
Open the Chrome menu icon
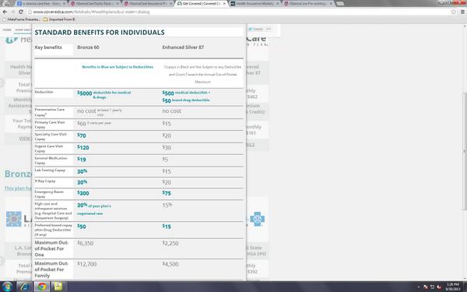(x=462, y=12)
